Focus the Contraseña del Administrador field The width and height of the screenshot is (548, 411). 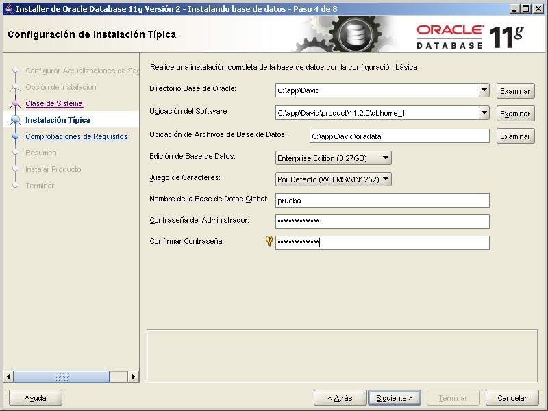coord(382,221)
